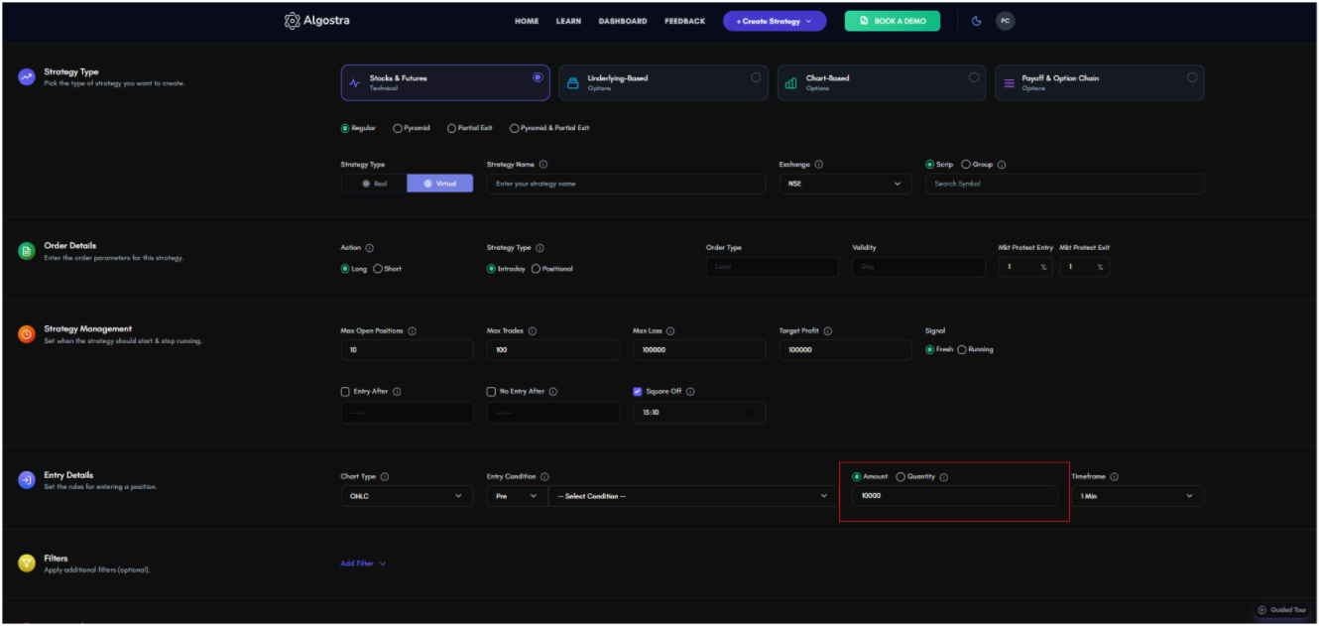This screenshot has width=1320, height=626.
Task: Enable the Entry After checkbox
Action: pyautogui.click(x=345, y=392)
